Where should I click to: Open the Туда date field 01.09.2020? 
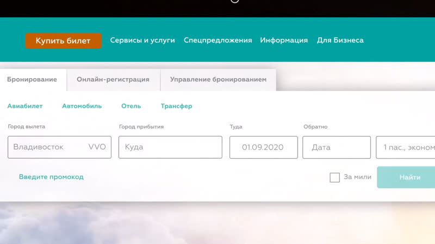coord(263,147)
